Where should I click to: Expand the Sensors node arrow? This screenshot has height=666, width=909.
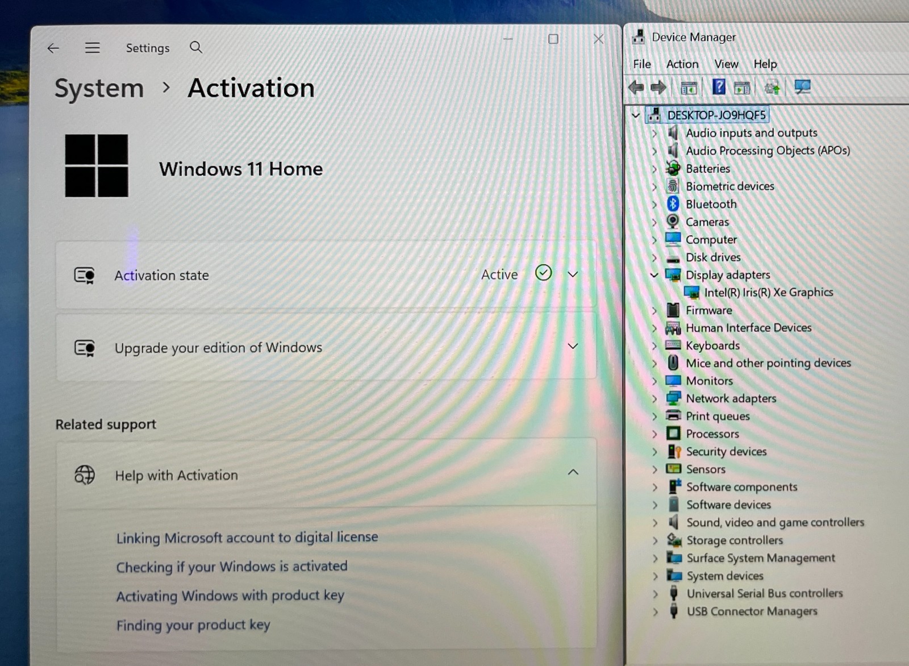[655, 469]
